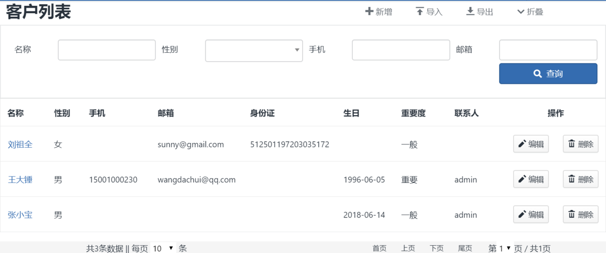Click the 手机 column header
Viewport: 606px width, 253px height.
(97, 113)
